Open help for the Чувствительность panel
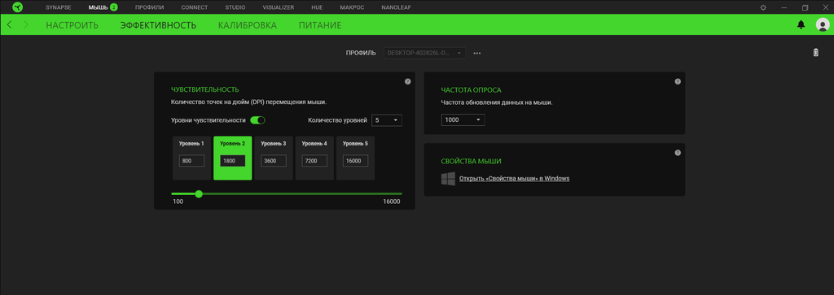 click(407, 82)
